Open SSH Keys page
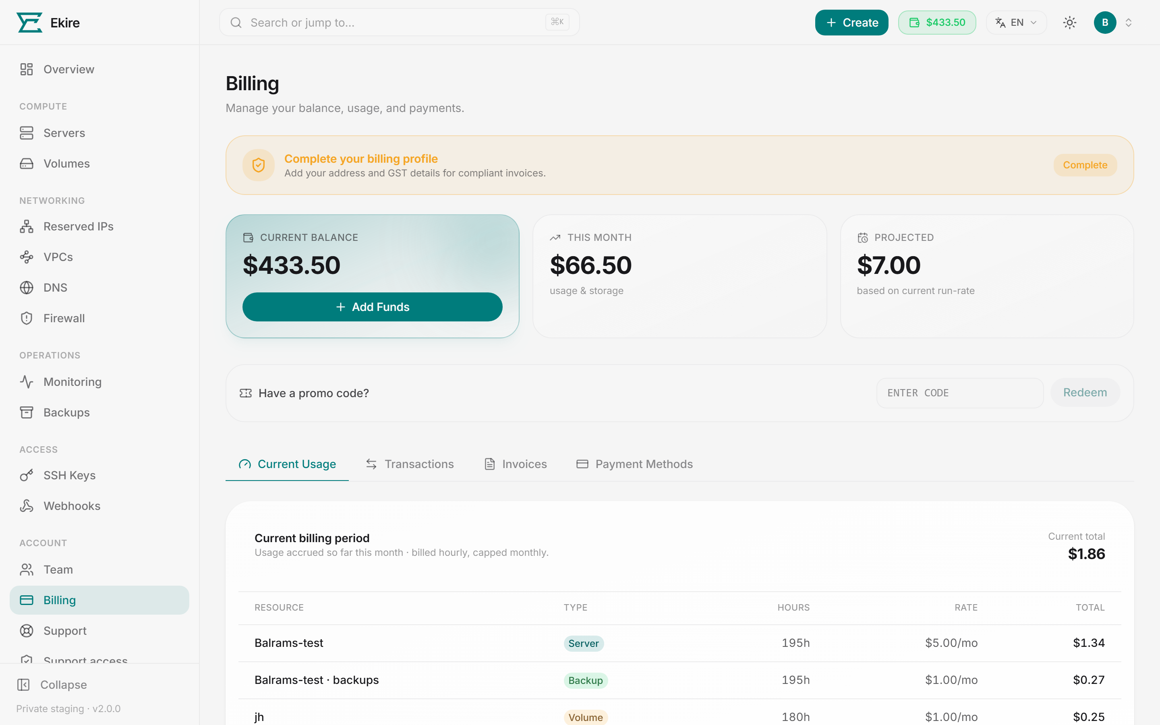1160x725 pixels. click(99, 475)
